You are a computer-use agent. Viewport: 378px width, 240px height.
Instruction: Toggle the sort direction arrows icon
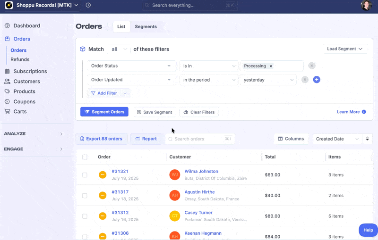[368, 139]
